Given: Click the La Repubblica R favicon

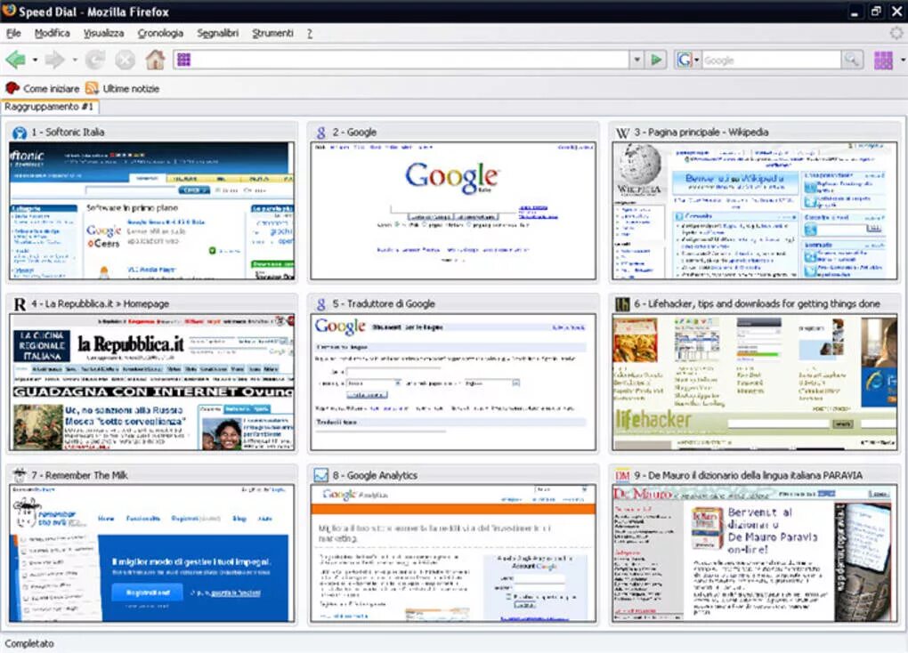Looking at the screenshot, I should pos(20,304).
